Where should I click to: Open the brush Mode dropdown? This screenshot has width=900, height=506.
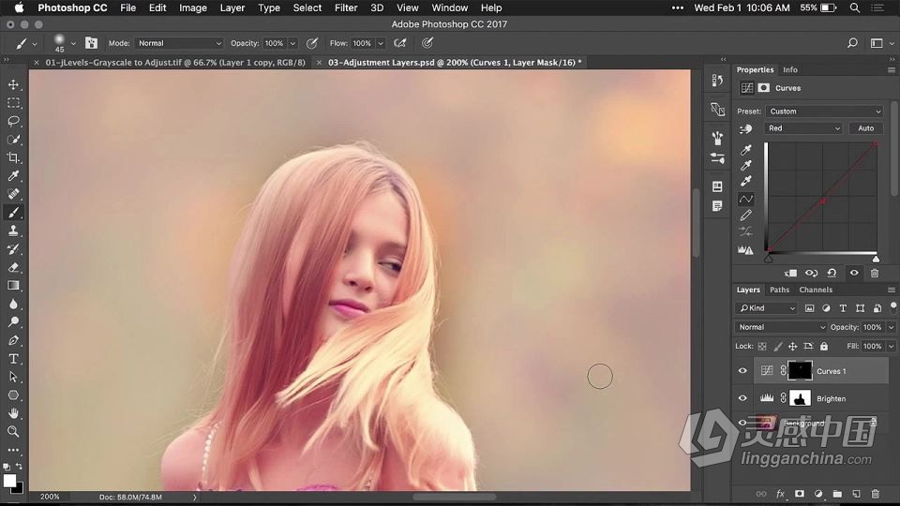(x=179, y=43)
